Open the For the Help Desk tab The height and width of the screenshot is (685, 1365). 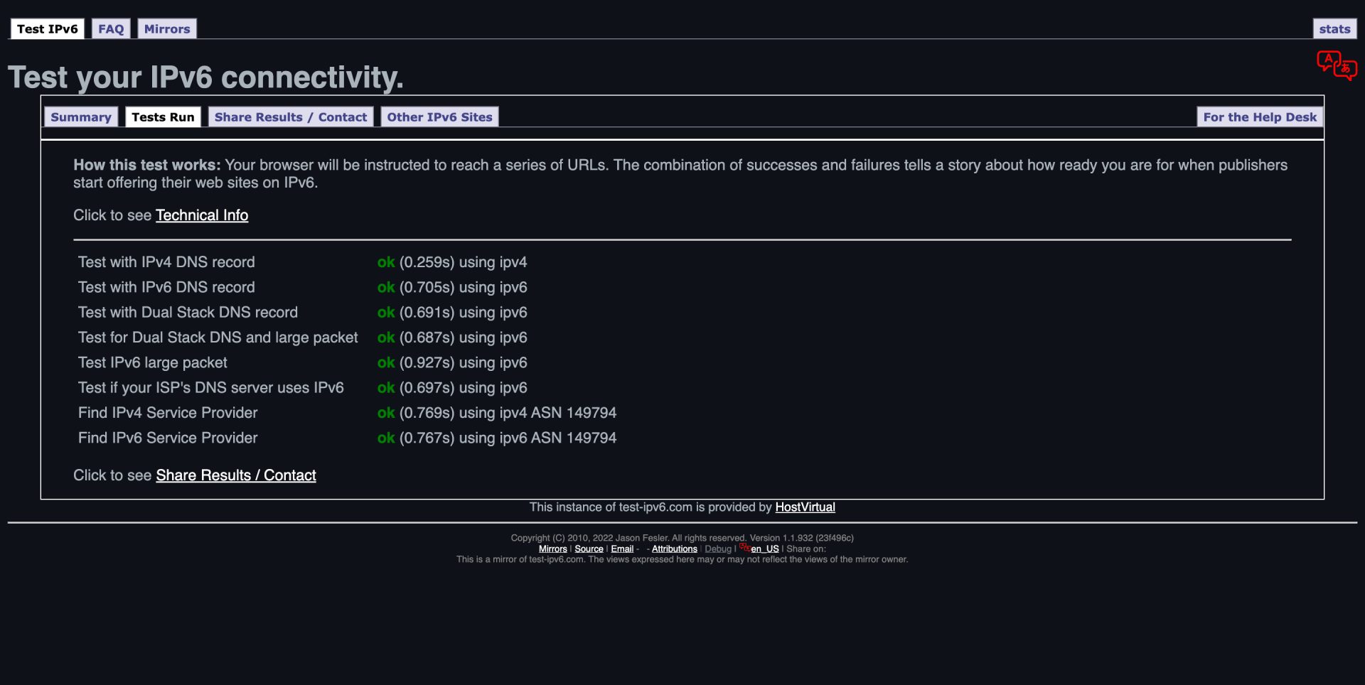[1259, 117]
